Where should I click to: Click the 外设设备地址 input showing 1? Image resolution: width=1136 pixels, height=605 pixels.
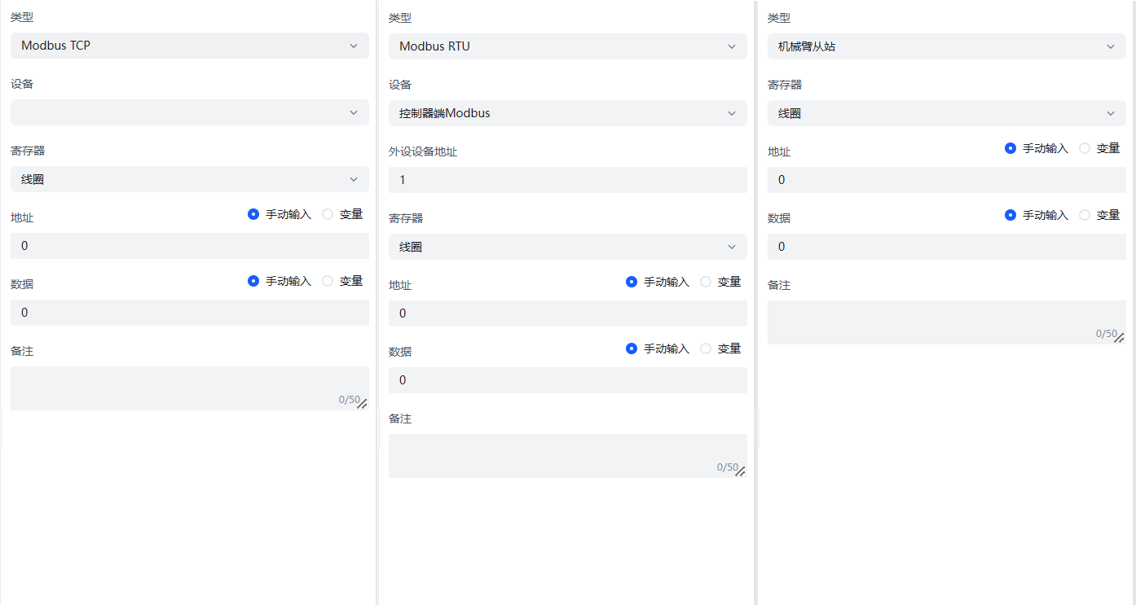(x=567, y=179)
